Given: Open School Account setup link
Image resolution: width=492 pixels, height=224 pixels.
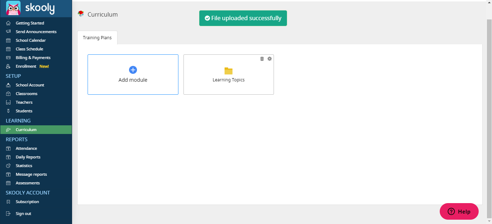Looking at the screenshot, I should [x=30, y=85].
